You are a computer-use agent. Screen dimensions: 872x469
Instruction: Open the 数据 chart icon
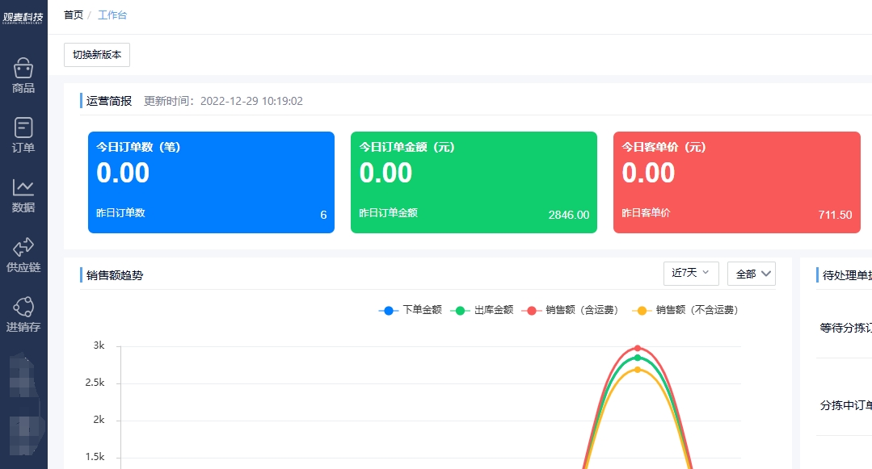pyautogui.click(x=23, y=188)
